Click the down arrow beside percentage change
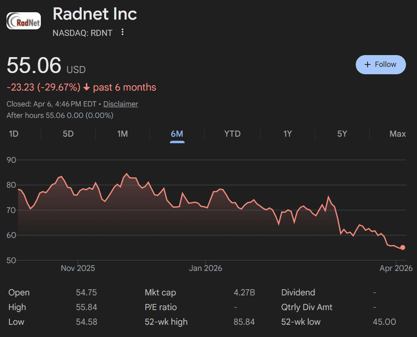 [87, 87]
